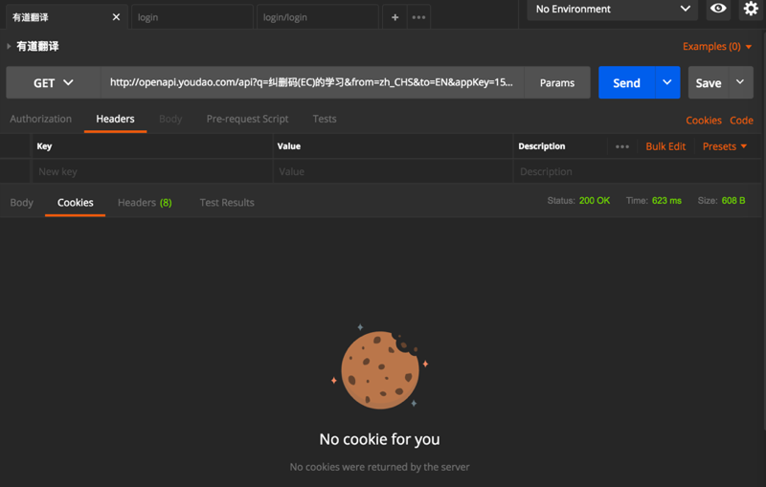Select the request Headers tab
This screenshot has width=766, height=487.
[x=115, y=119]
